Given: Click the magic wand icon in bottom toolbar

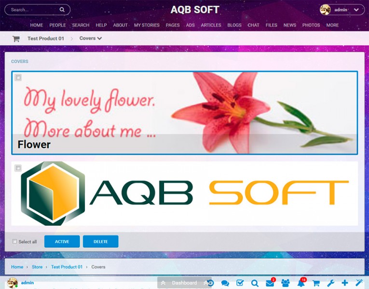Looking at the screenshot, I should 359,282.
